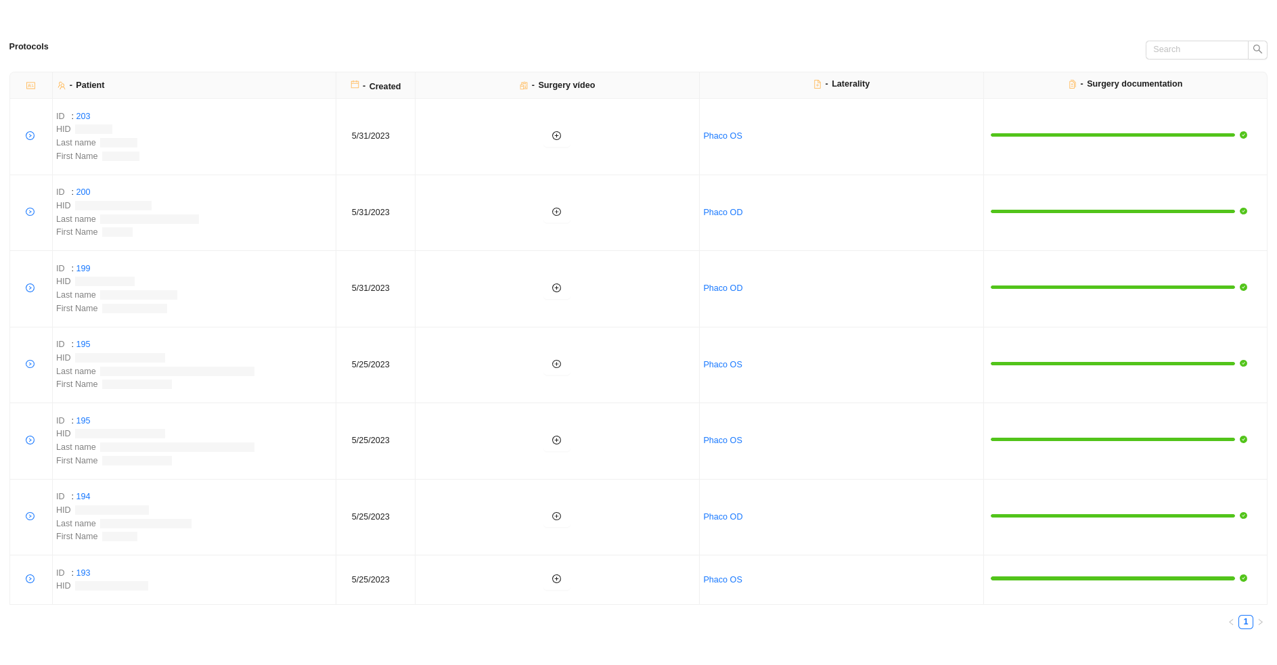This screenshot has width=1277, height=665.
Task: Click documentation progress bar for patient 199
Action: 1113,288
